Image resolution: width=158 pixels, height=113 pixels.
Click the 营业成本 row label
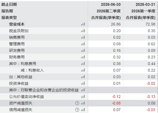click(x=17, y=24)
